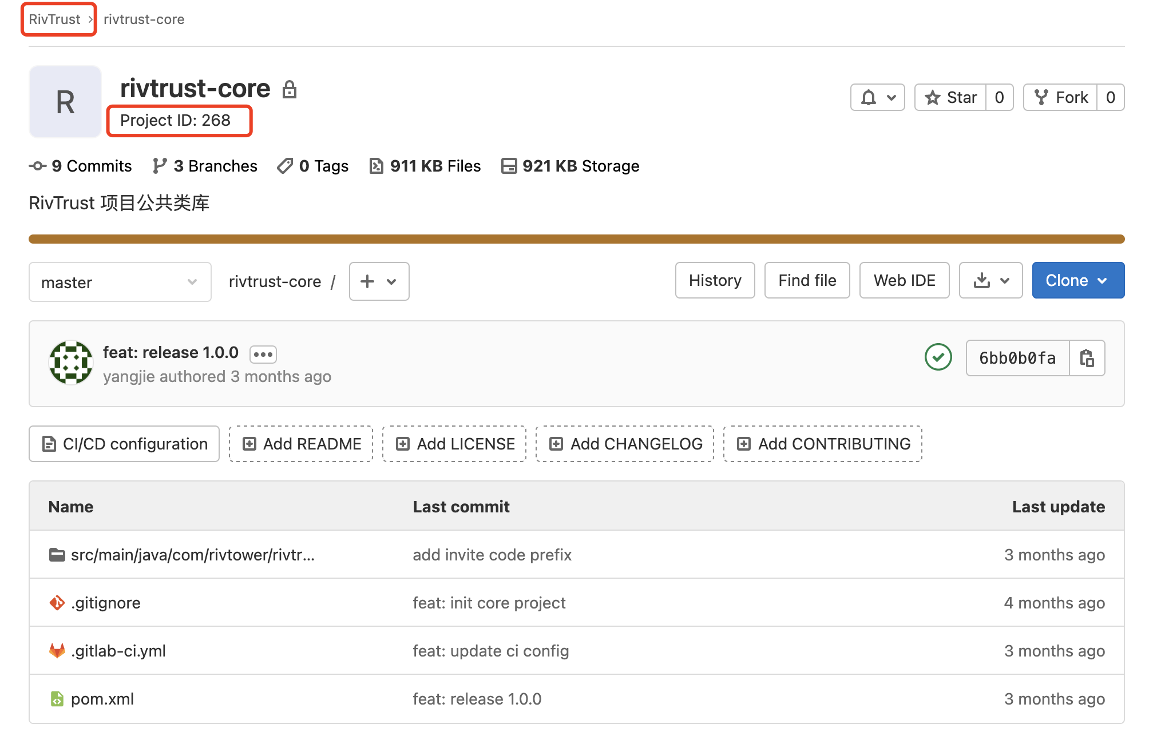Expand the commit message ellipsis
Image resolution: width=1157 pixels, height=740 pixels.
pyautogui.click(x=263, y=354)
